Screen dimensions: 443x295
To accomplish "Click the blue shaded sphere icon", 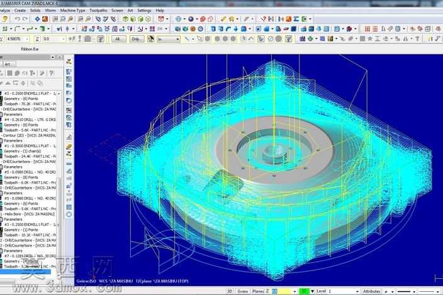I will coord(191,19).
